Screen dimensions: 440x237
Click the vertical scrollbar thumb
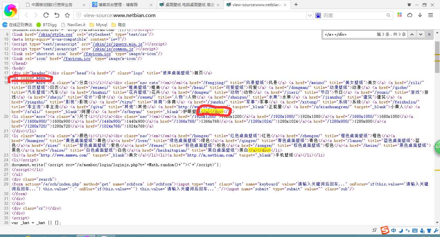pyautogui.click(x=437, y=57)
